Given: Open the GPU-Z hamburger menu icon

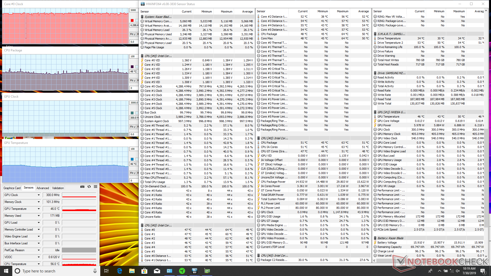Looking at the screenshot, I should [95, 187].
